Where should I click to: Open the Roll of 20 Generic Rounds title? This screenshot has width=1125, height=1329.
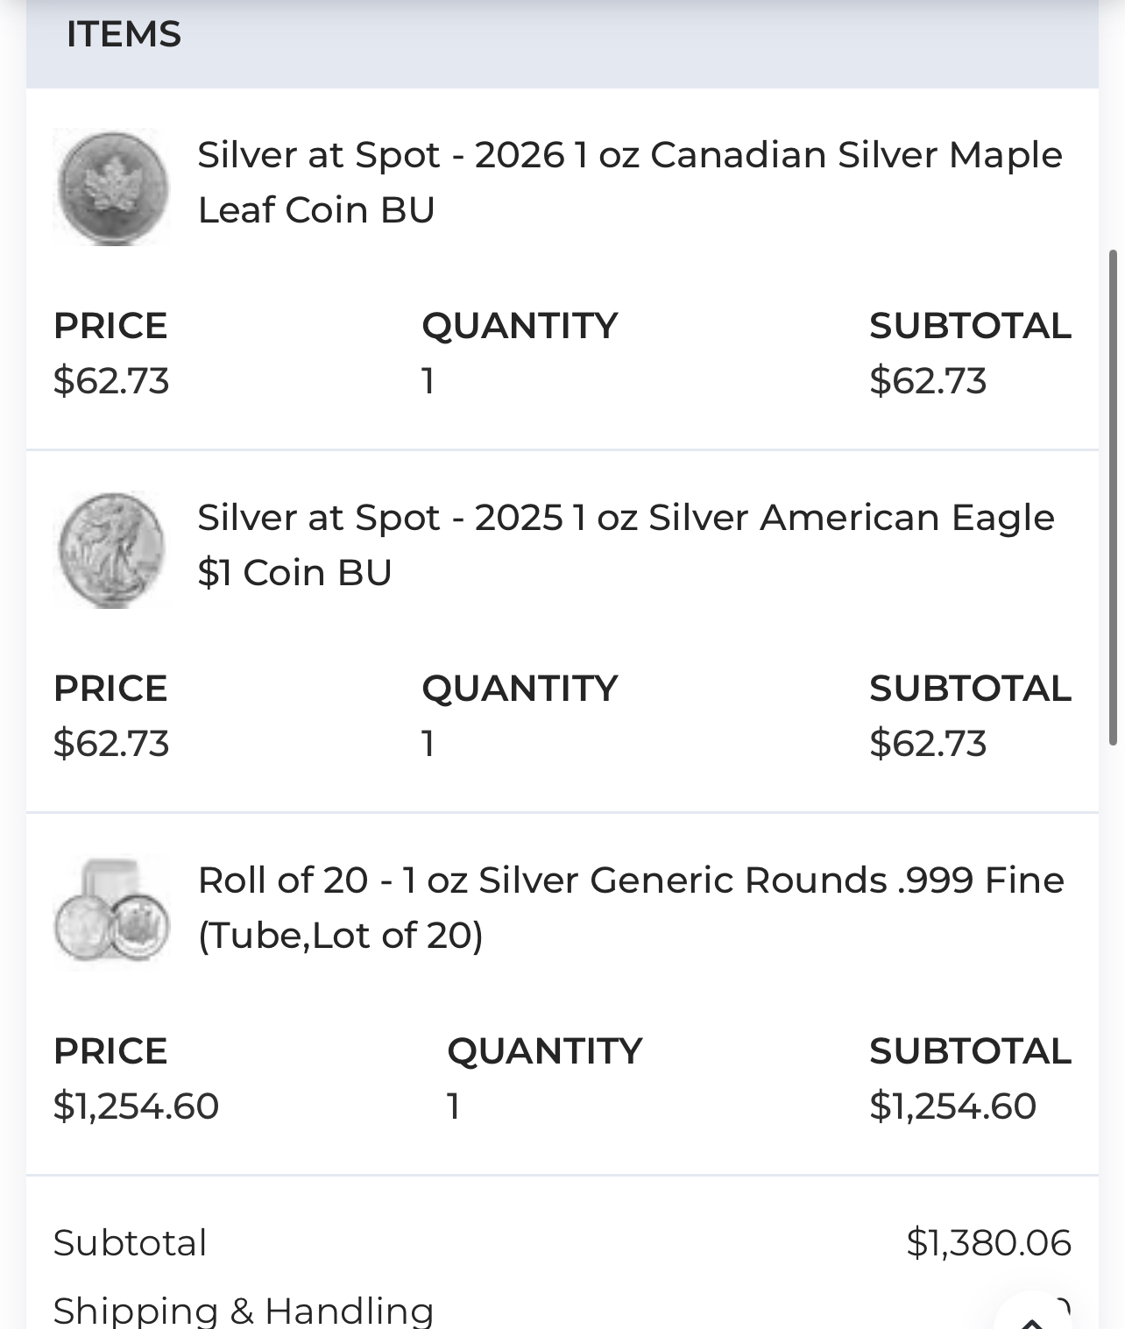point(631,908)
